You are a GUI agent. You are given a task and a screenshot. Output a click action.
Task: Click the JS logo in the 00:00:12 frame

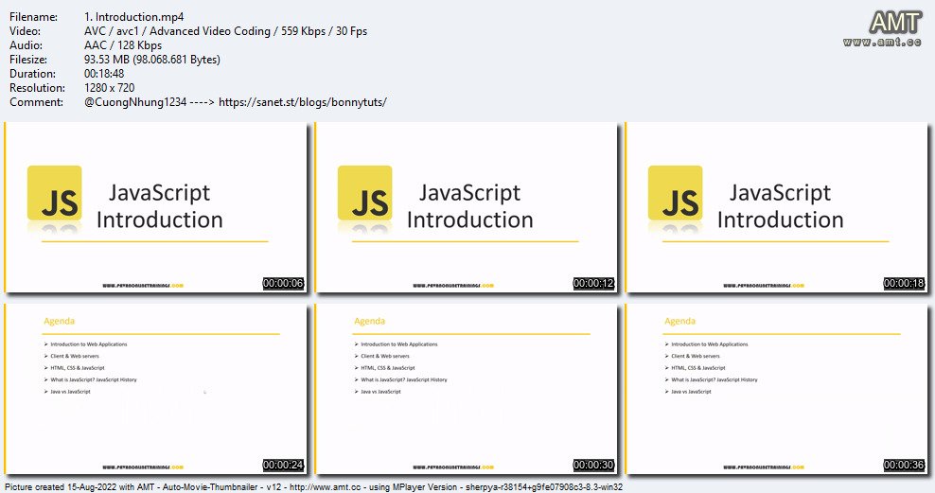[365, 192]
